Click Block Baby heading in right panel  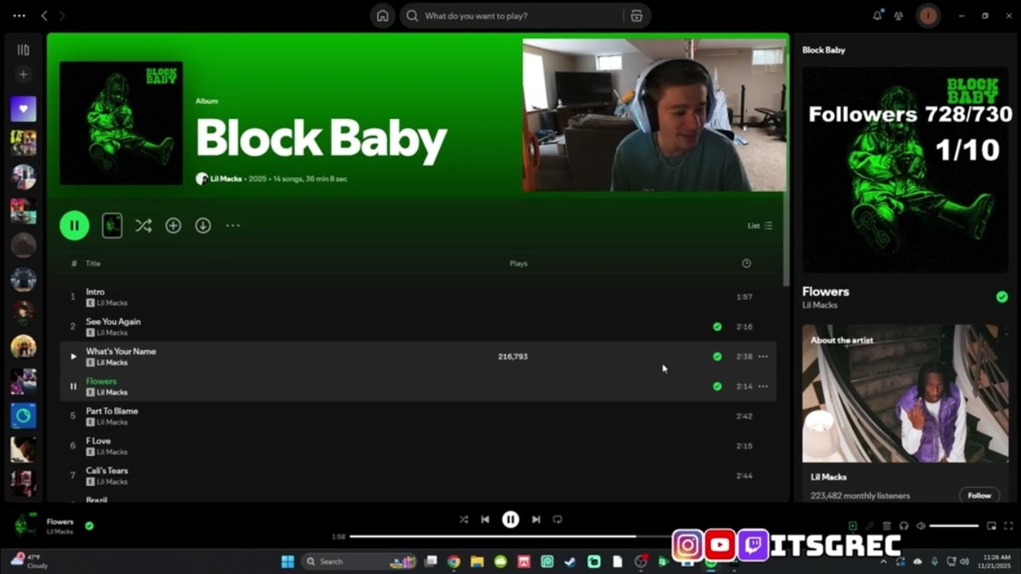pyautogui.click(x=823, y=49)
